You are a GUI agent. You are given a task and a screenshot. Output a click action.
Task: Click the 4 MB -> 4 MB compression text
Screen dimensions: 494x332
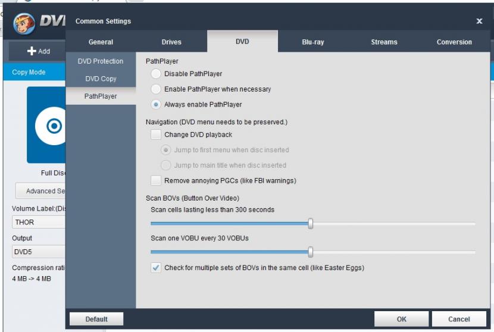32,279
